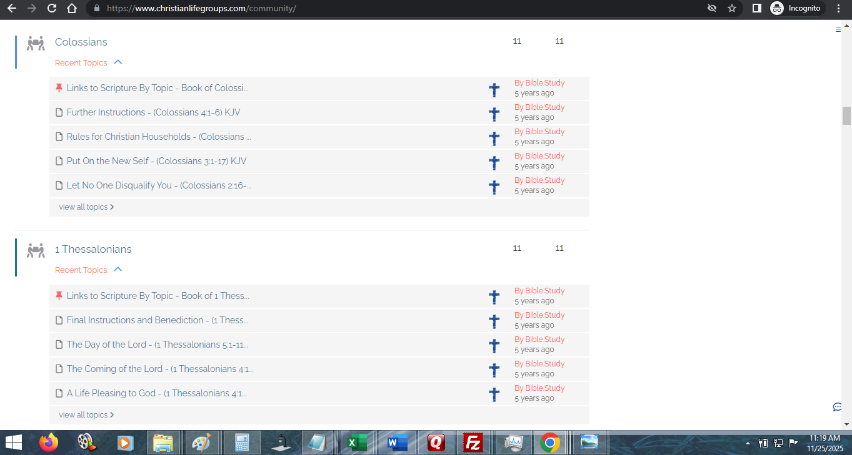View all topics in the Colossians section
852x455 pixels.
pos(86,207)
